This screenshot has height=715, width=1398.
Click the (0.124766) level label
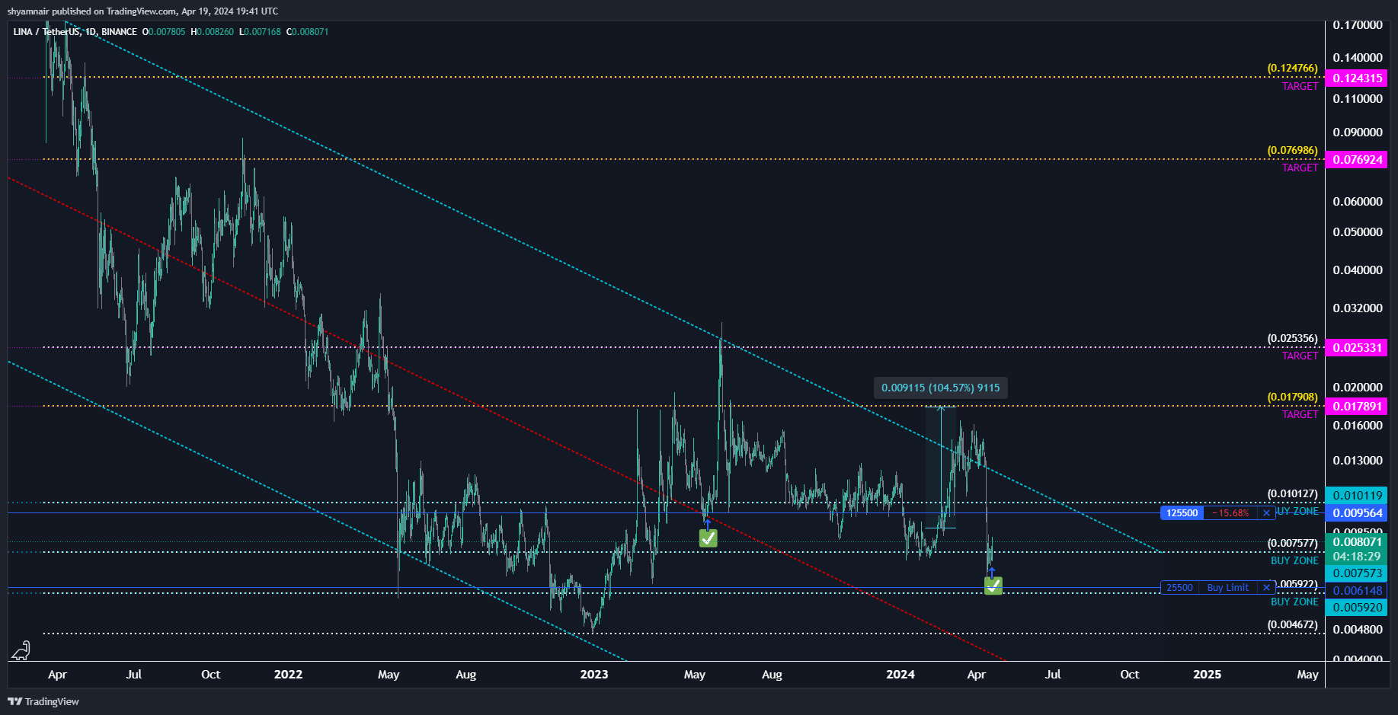click(1292, 68)
